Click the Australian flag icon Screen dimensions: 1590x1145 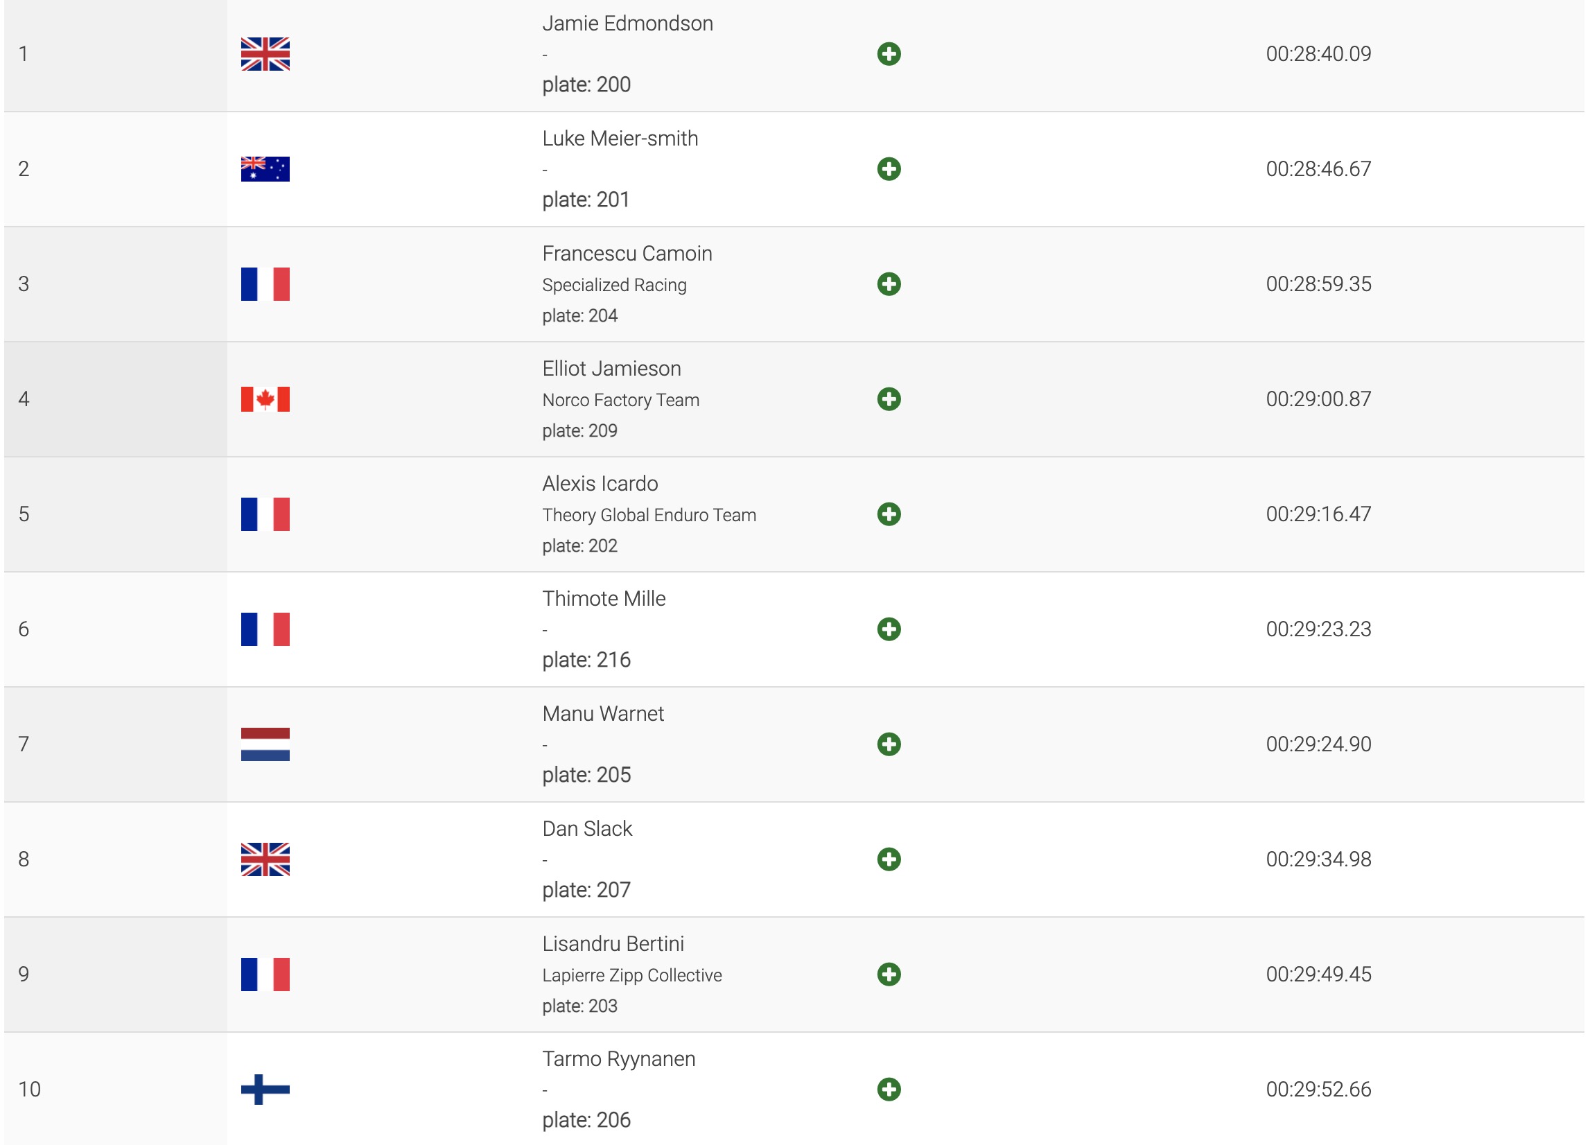(x=265, y=169)
